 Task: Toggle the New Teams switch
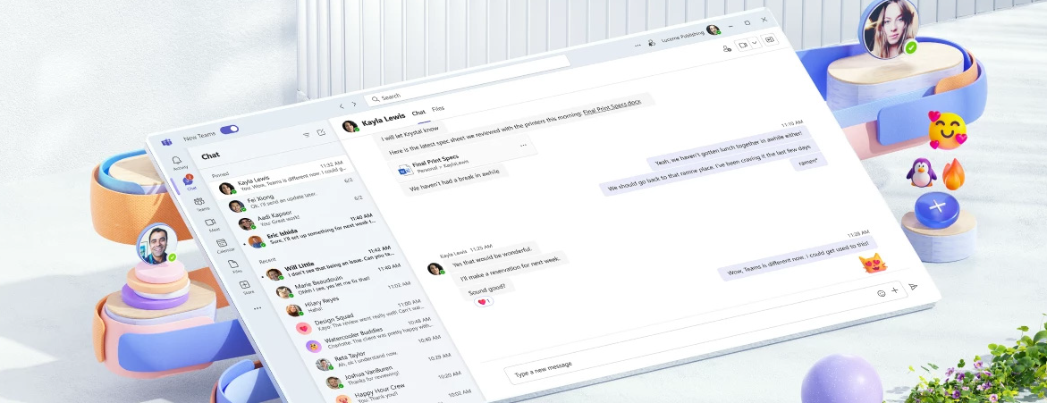229,130
